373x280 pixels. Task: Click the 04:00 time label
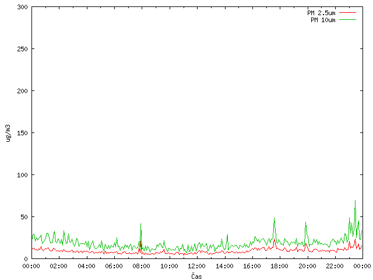pos(86,266)
